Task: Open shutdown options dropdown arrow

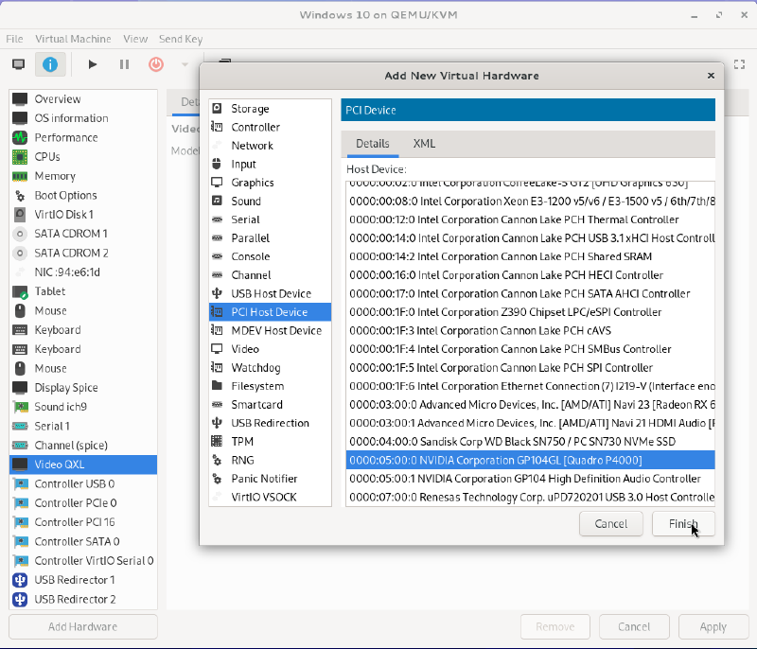Action: [x=185, y=64]
